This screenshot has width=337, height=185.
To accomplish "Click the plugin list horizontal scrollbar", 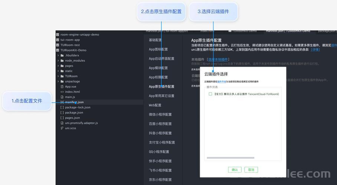I will [230, 158].
